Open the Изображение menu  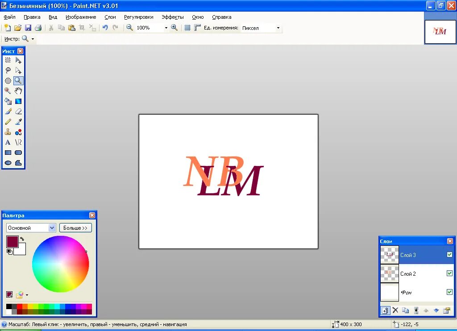81,17
